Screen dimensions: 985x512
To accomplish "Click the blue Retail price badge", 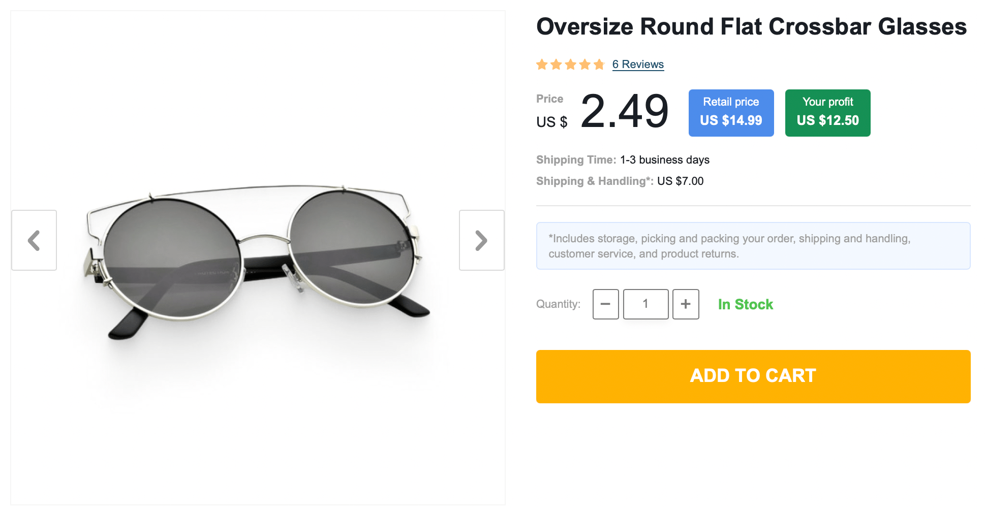I will [731, 113].
